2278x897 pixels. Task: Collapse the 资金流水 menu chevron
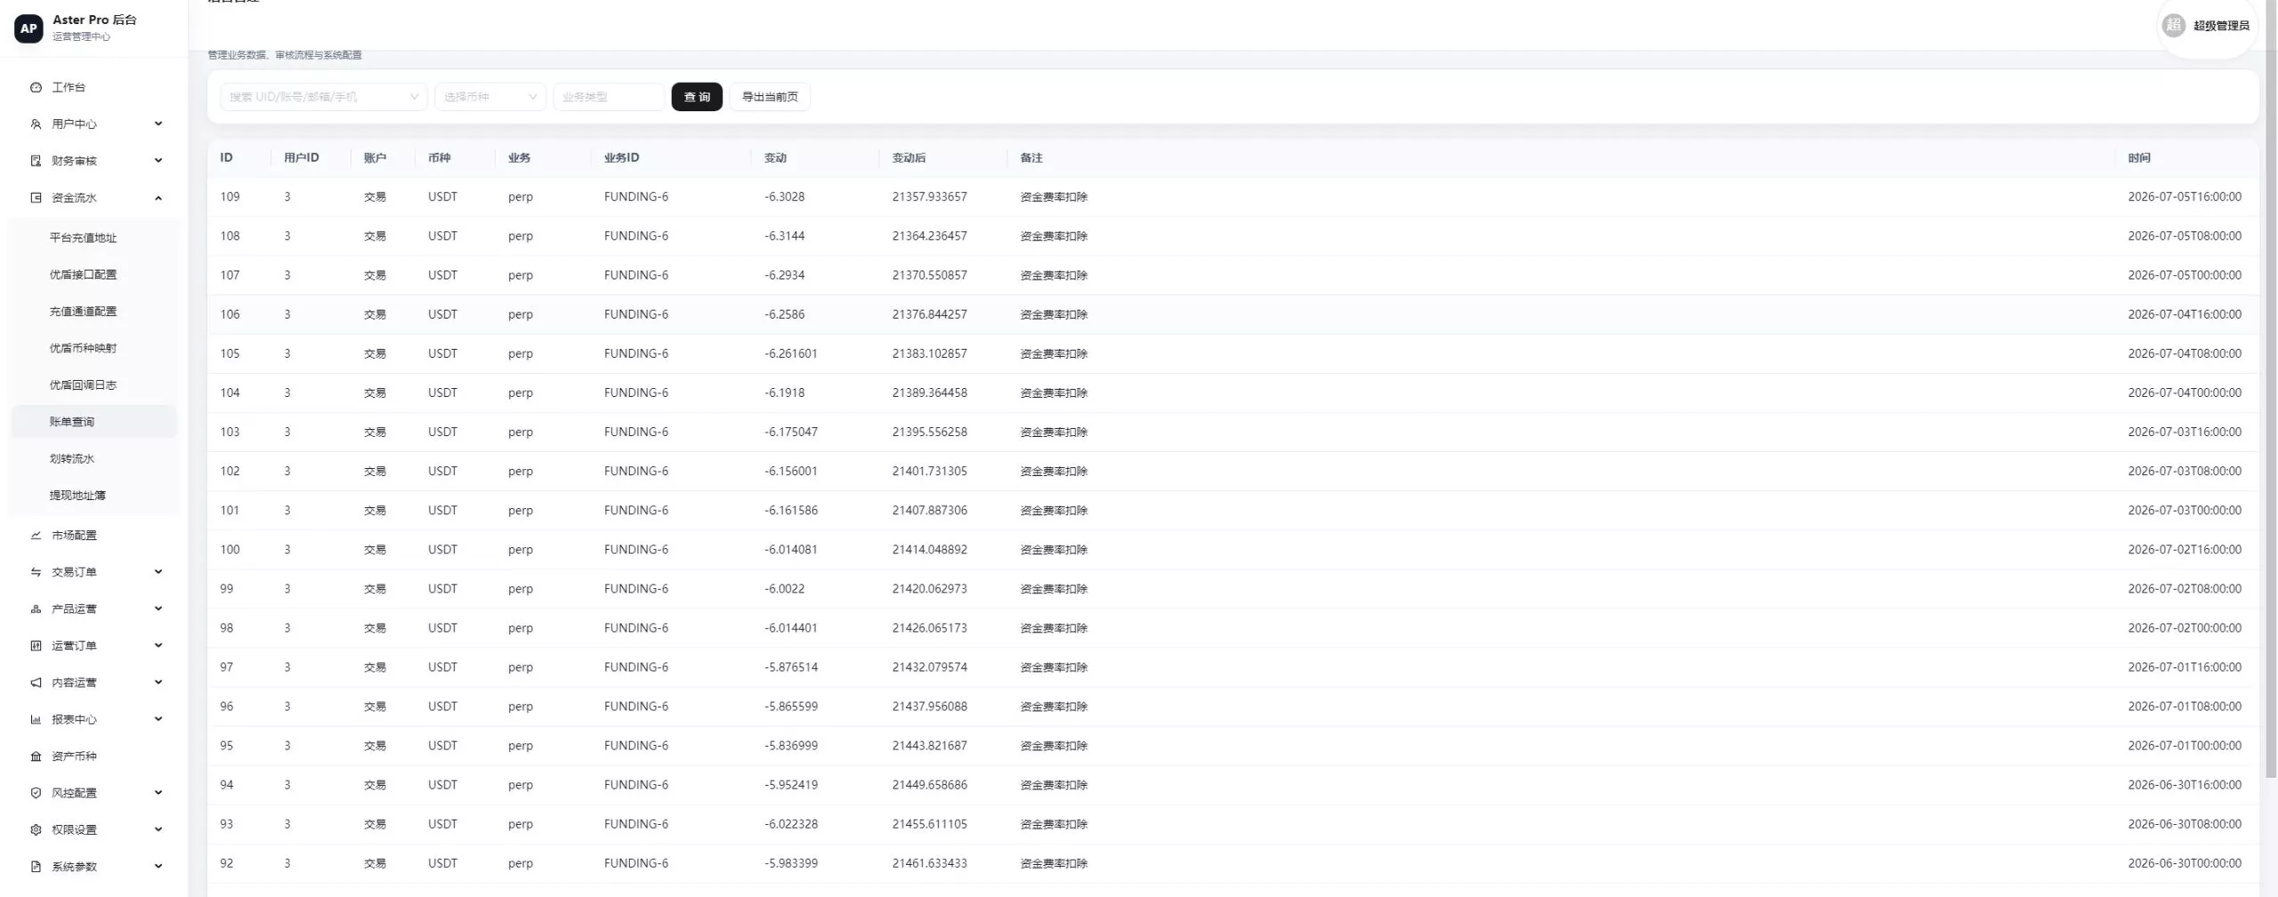(x=158, y=198)
